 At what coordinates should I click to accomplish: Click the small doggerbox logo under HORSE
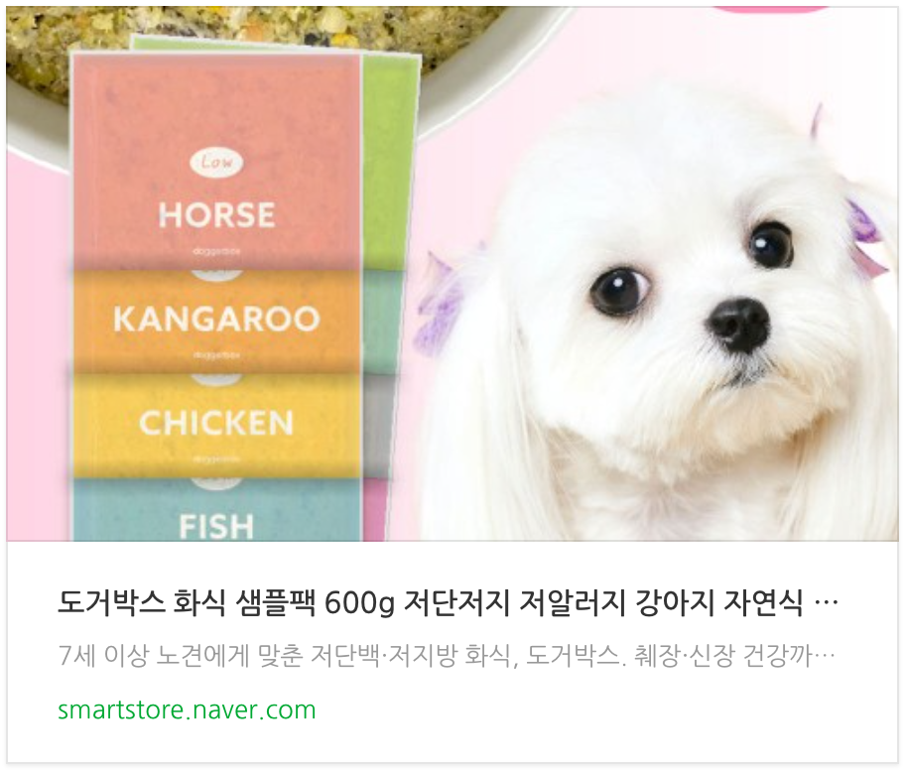216,252
